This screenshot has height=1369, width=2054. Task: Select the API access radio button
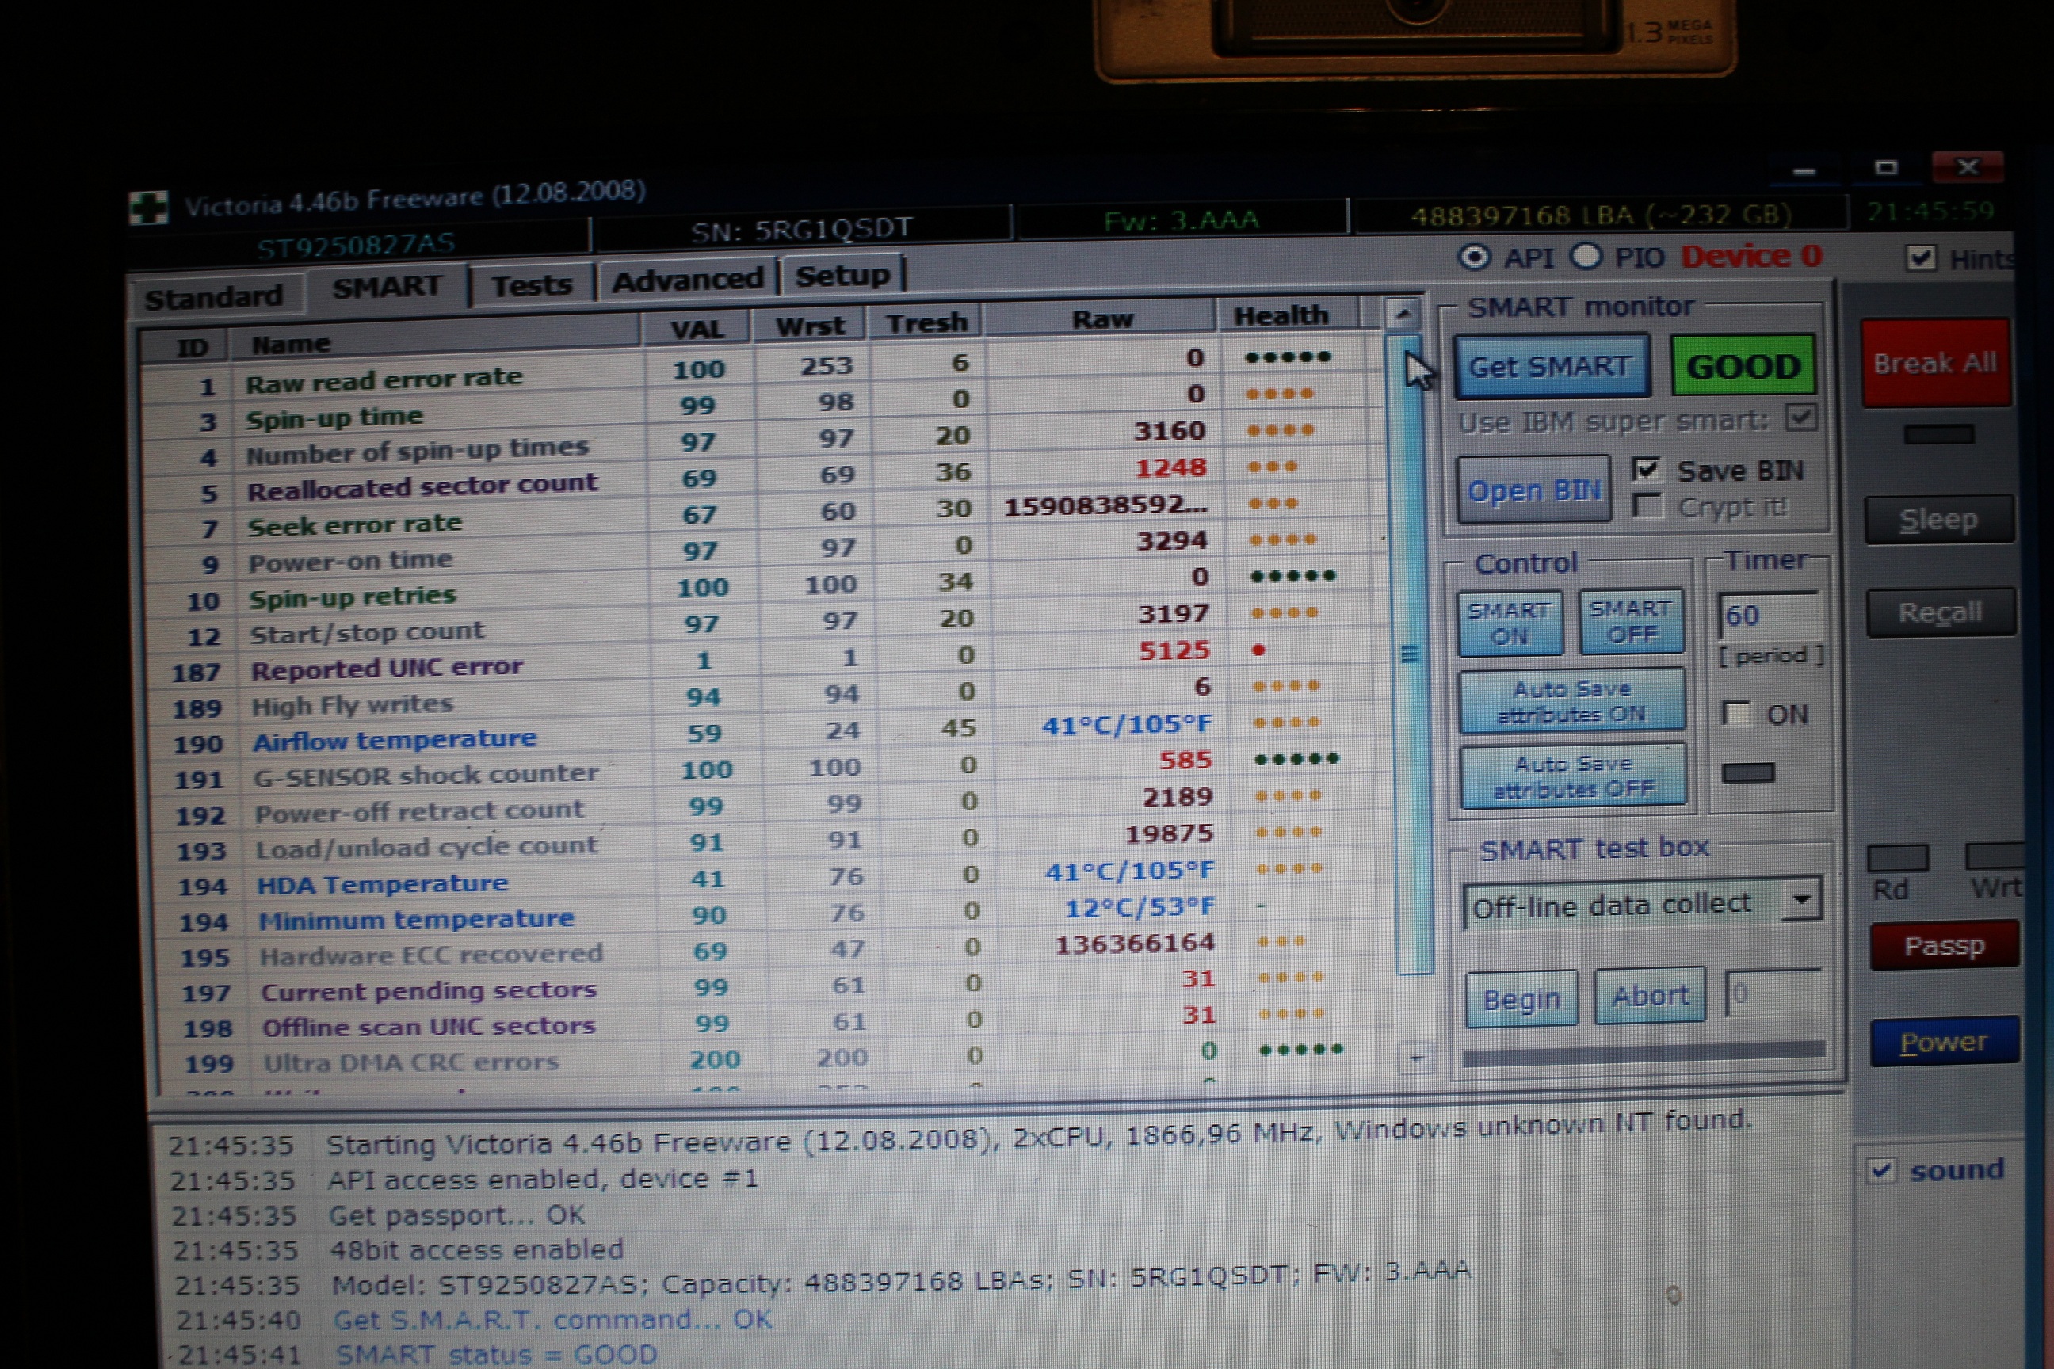[1475, 257]
